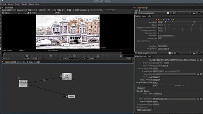Open the Color.A alpha channel dropdown
The image size is (203, 114).
pos(22,10)
